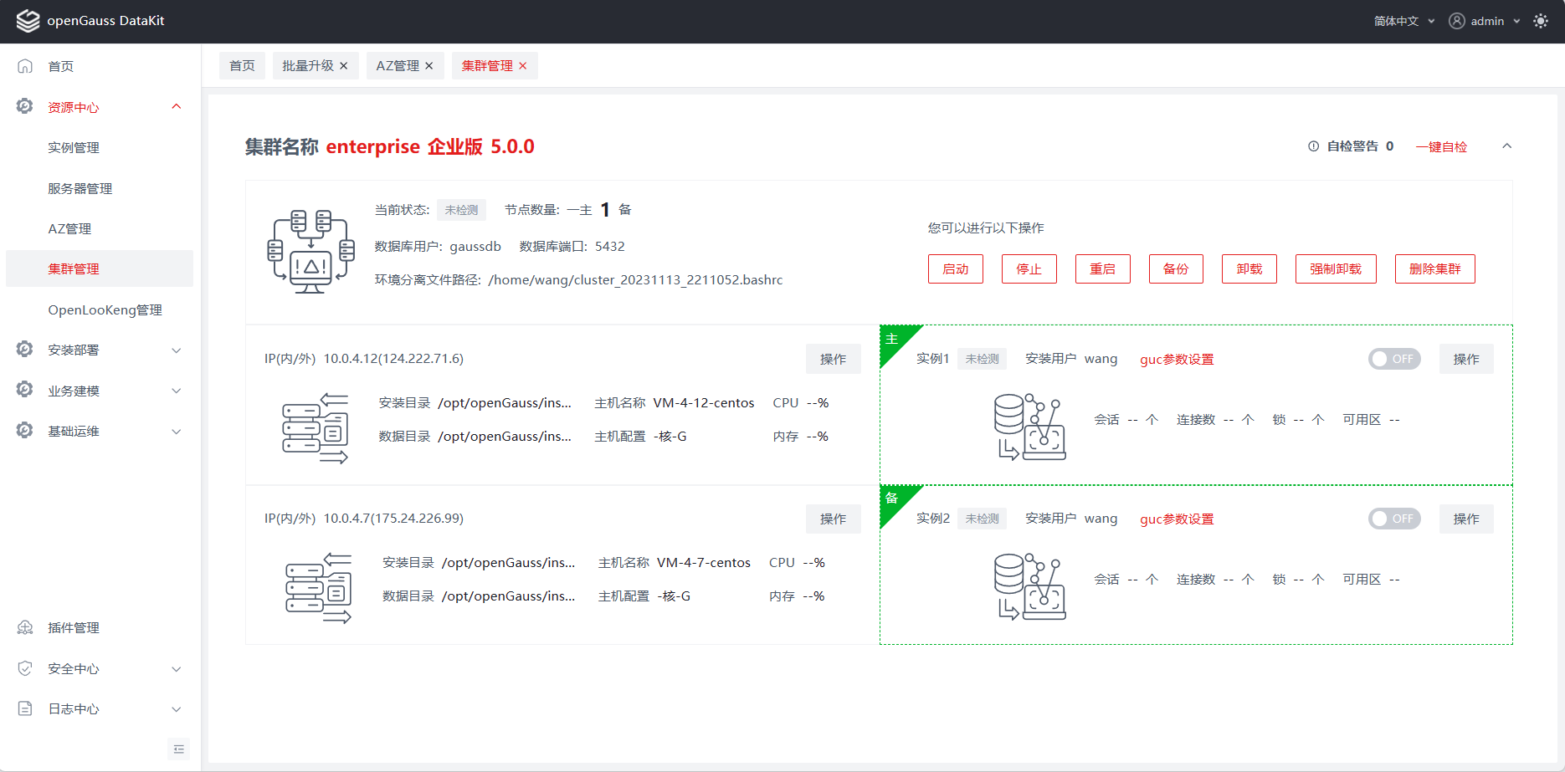Screen dimensions: 1565x772
Task: Click the 插件管理 sidebar icon
Action: [25, 627]
